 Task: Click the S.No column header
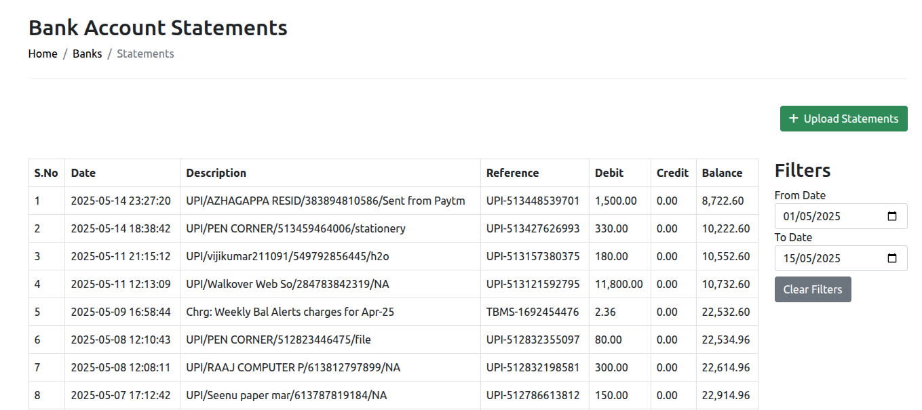[46, 173]
